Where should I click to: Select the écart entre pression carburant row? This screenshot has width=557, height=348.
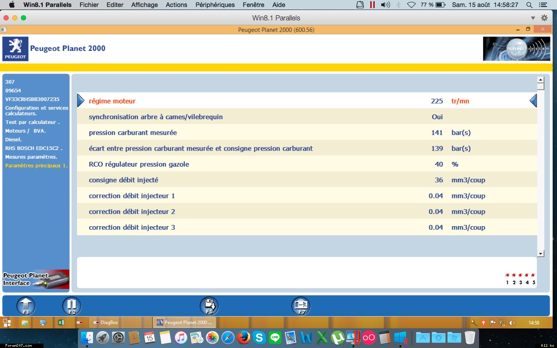(307, 148)
